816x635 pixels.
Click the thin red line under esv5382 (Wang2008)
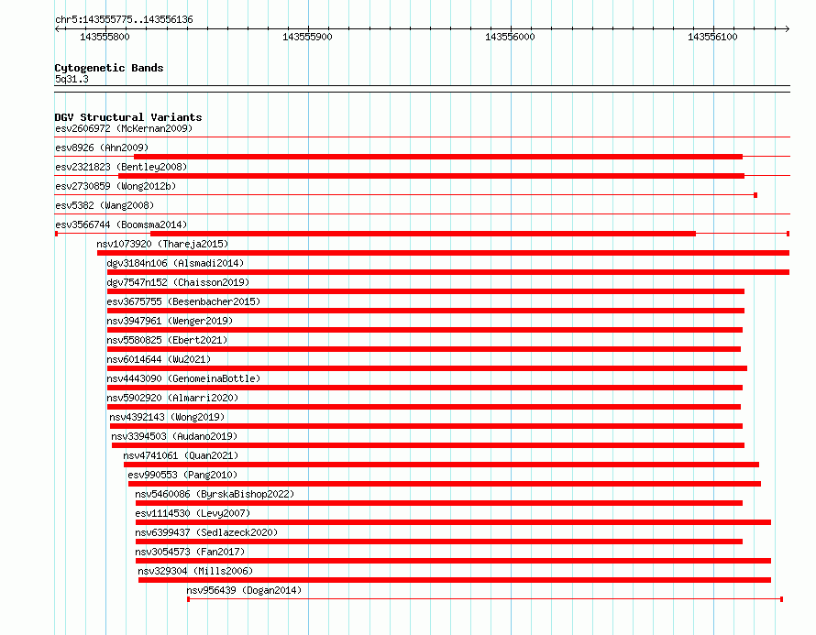422,214
